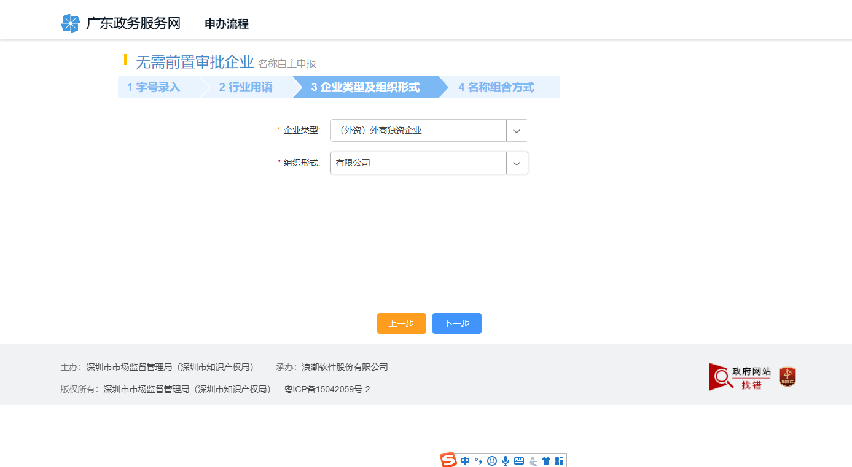Screen dimensions: 852x467
Task: Click the 广东政务服务网 site logo
Action: tap(120, 22)
